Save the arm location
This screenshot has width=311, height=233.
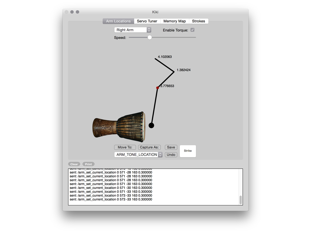coord(171,147)
